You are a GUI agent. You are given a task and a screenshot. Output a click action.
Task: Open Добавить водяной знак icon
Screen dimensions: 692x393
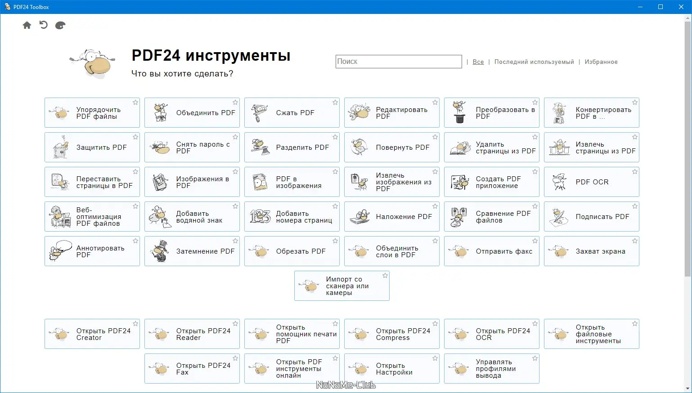point(159,217)
